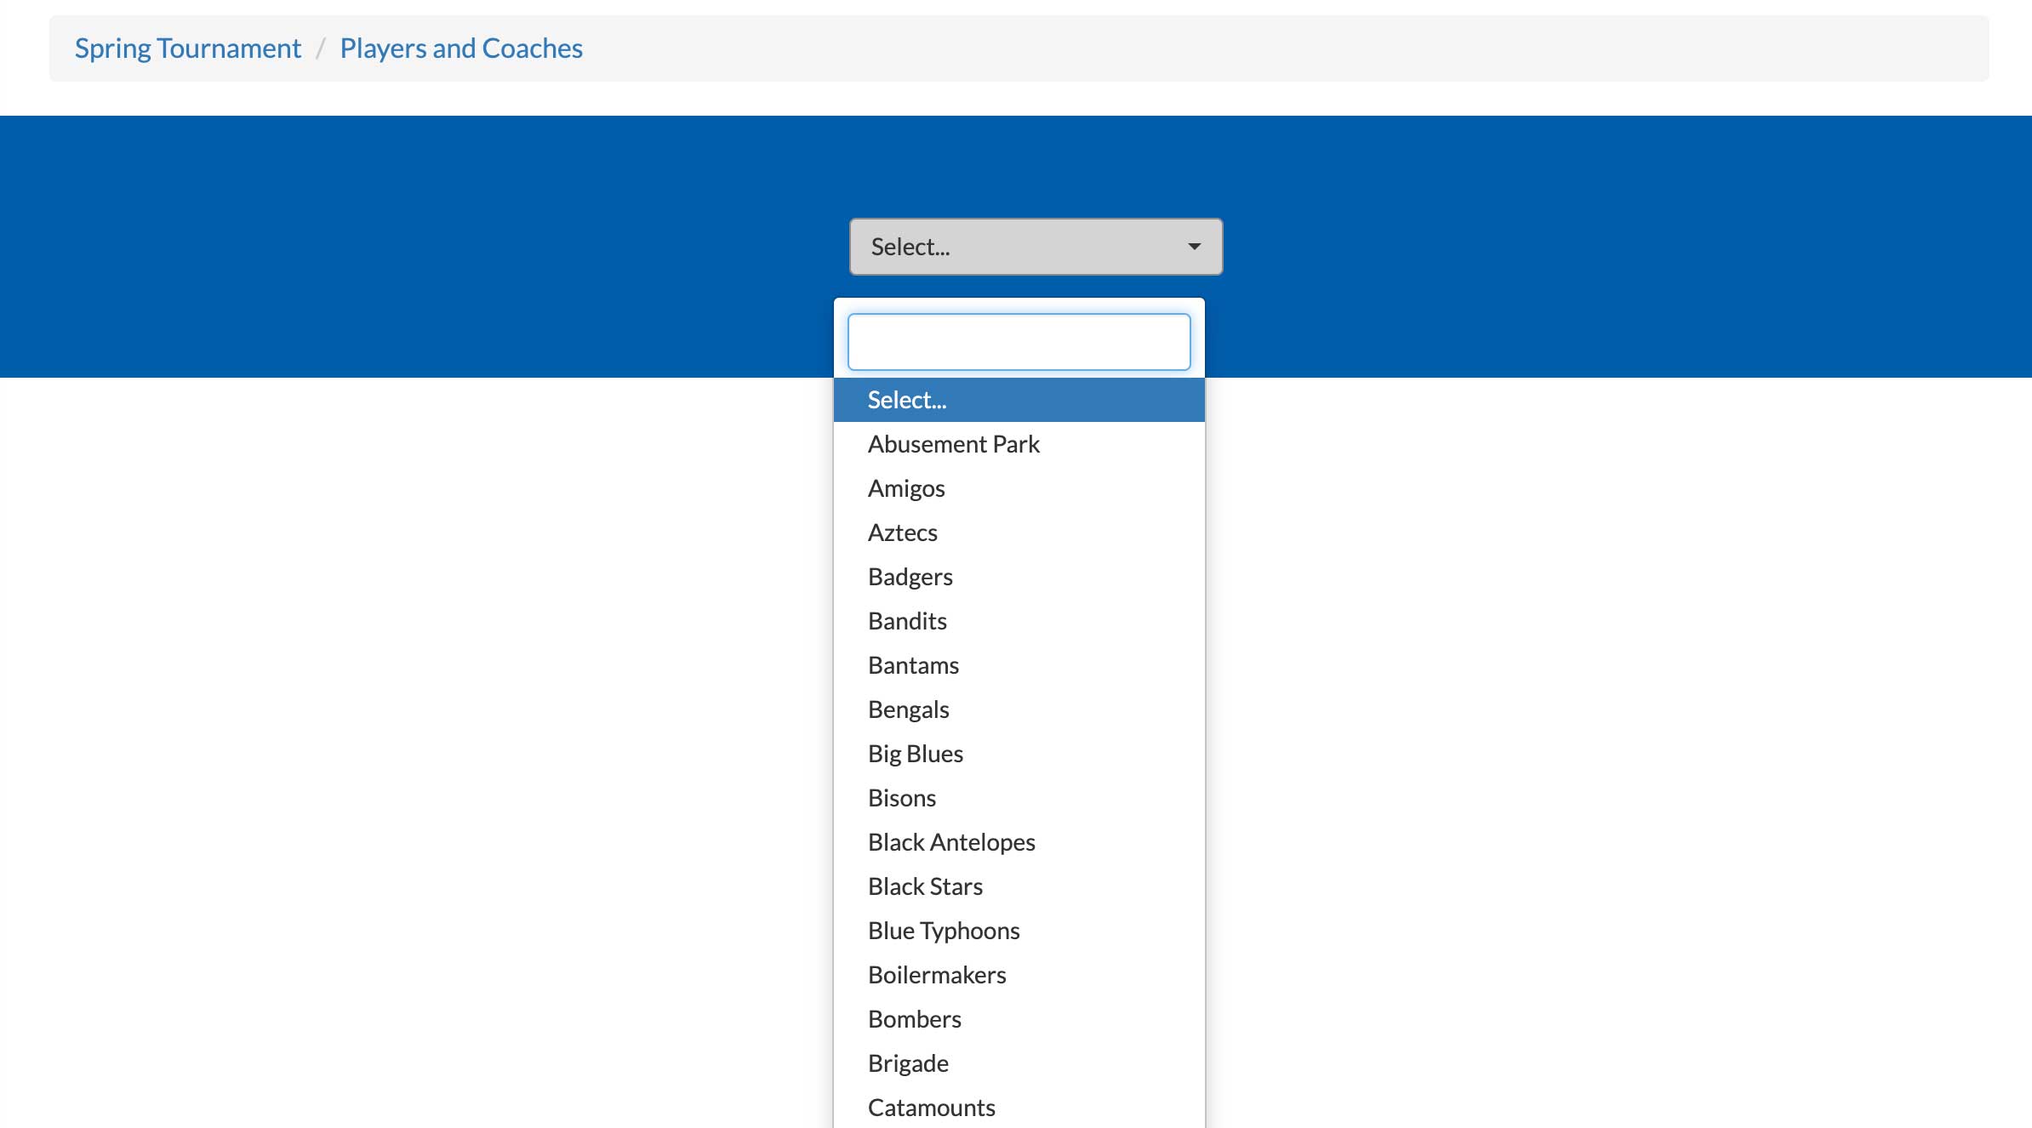Viewport: 2032px width, 1128px height.
Task: Select Brigade from the dropdown menu
Action: click(x=907, y=1062)
